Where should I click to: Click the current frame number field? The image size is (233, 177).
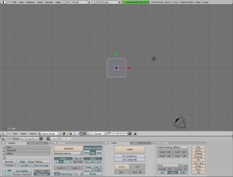pos(67,139)
